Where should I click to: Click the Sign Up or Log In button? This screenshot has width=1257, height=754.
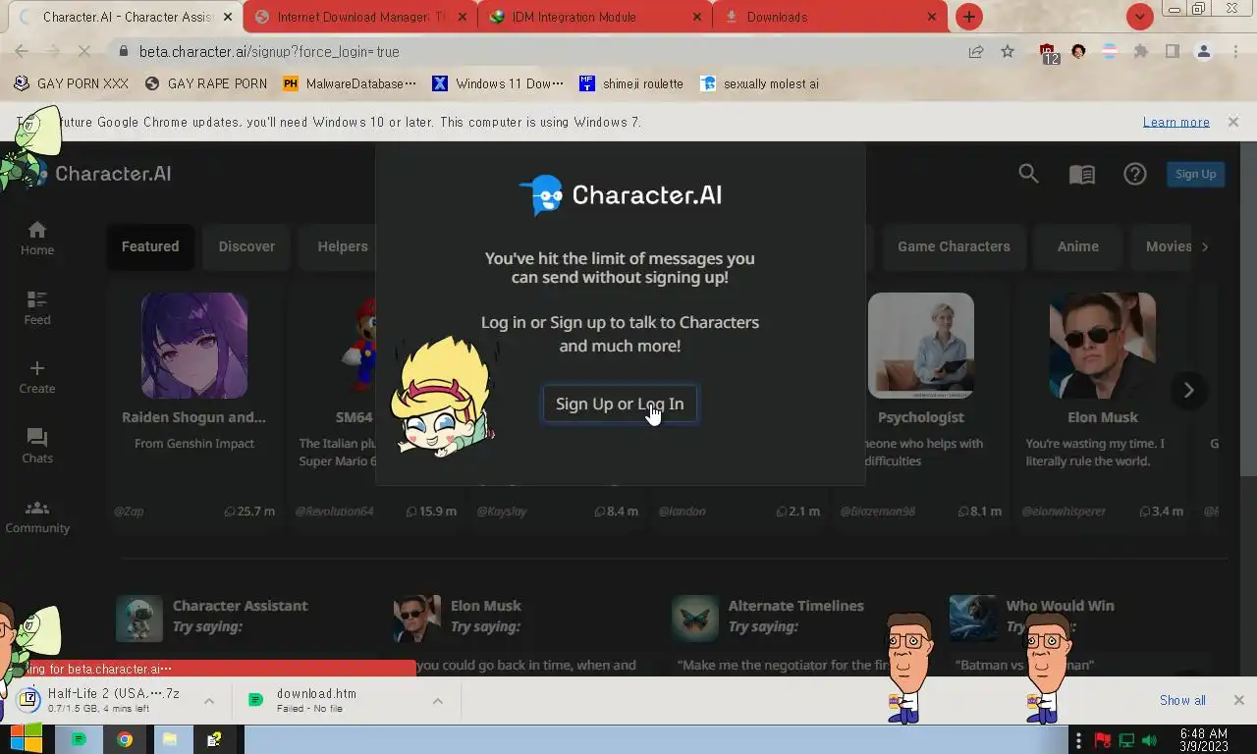620,404
